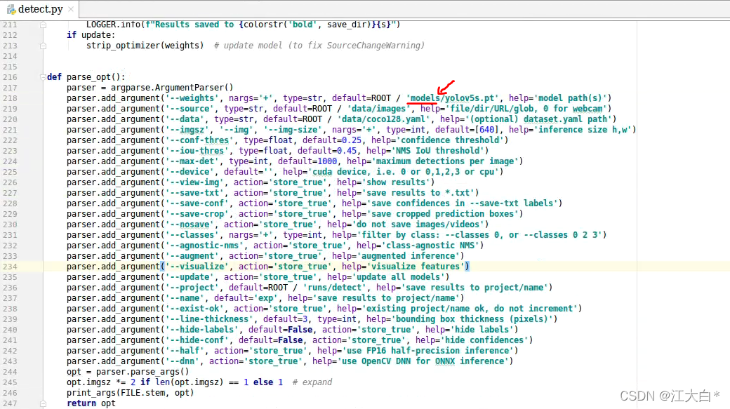Click 'argparse.ArgumentParser()' text
730x409 pixels.
172,88
